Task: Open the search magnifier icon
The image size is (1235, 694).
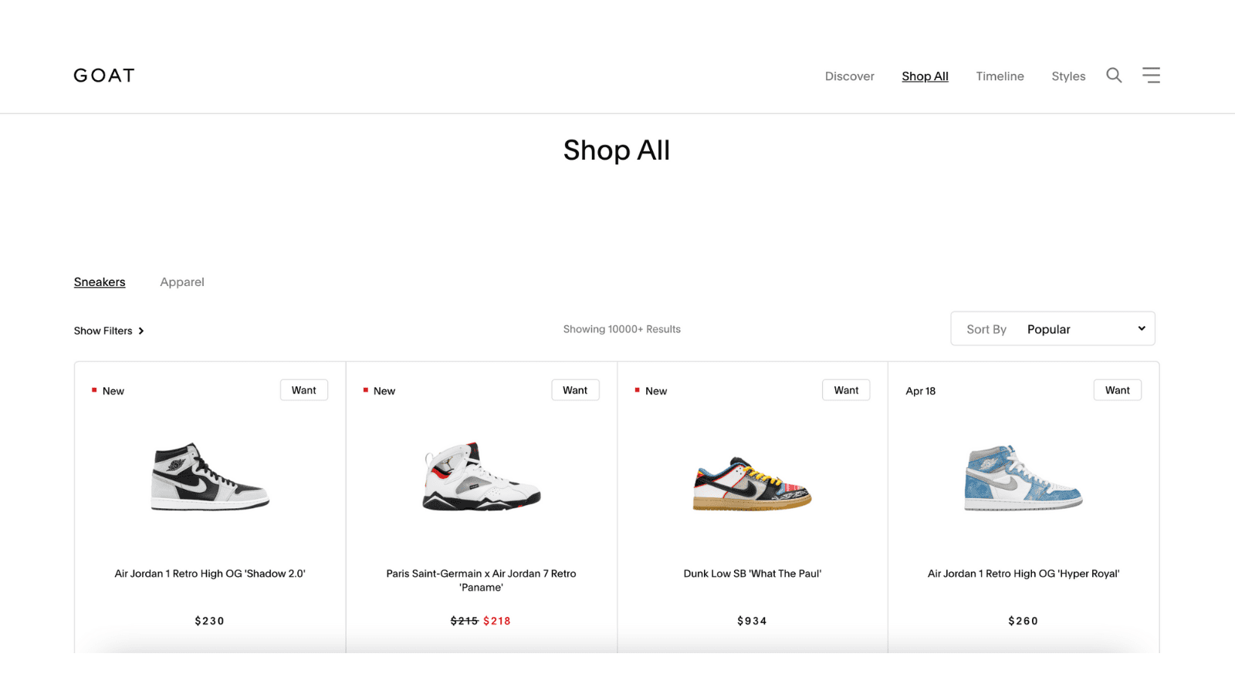Action: coord(1114,75)
